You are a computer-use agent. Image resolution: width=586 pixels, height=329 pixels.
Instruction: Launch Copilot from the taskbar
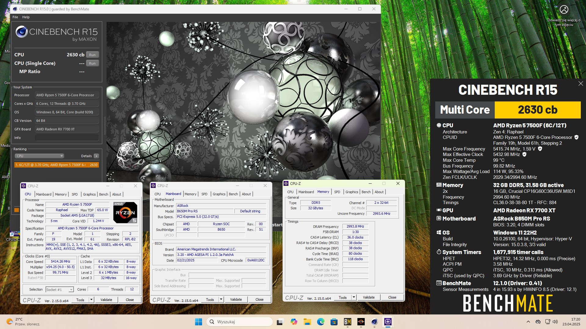click(294, 322)
